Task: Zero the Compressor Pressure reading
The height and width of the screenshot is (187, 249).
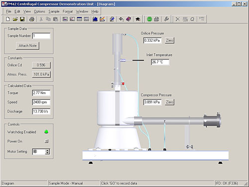Action: coord(169,102)
